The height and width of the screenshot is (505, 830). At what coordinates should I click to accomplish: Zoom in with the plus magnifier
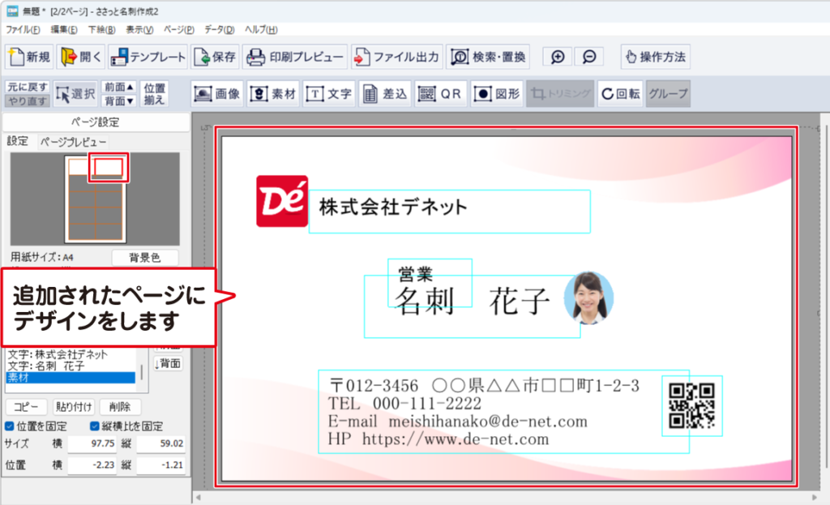[x=558, y=57]
